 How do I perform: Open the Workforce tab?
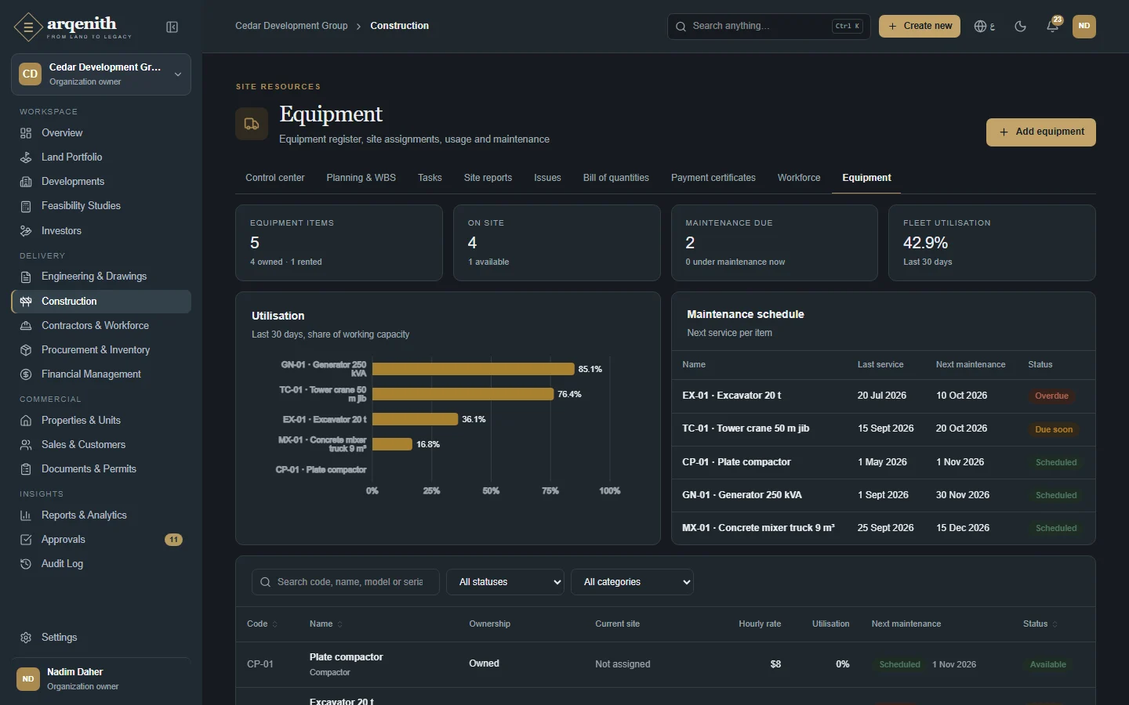point(799,178)
